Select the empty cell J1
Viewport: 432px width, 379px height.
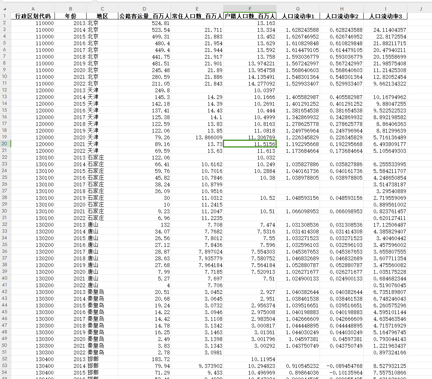coord(420,16)
